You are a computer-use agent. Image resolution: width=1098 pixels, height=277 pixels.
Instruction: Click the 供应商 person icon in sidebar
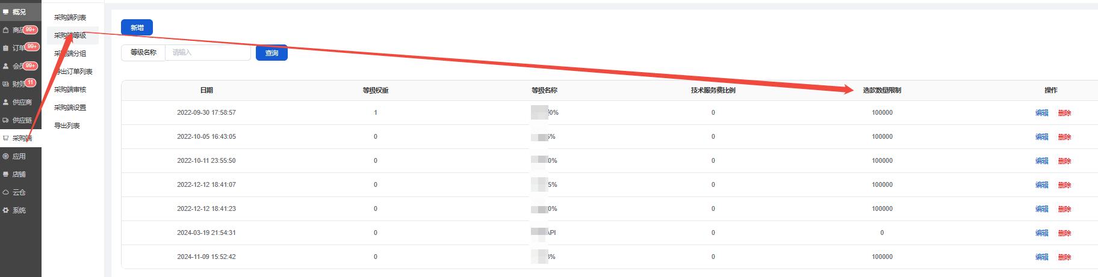(x=6, y=102)
